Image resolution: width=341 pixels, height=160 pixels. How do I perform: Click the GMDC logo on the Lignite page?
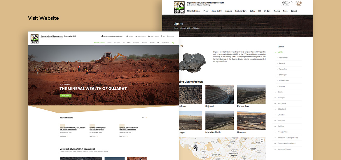click(179, 8)
